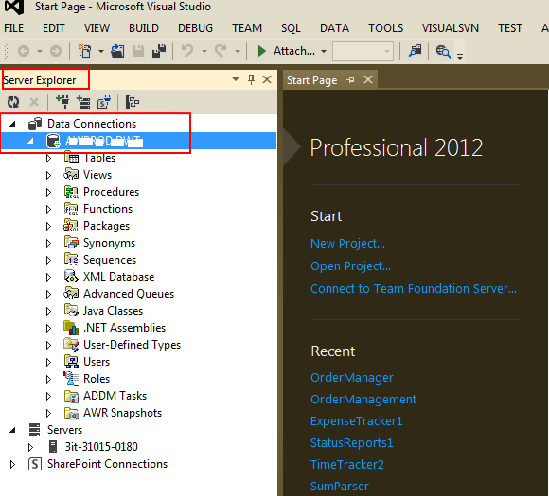Open the SQL menu
Image resolution: width=549 pixels, height=496 pixels.
click(291, 28)
